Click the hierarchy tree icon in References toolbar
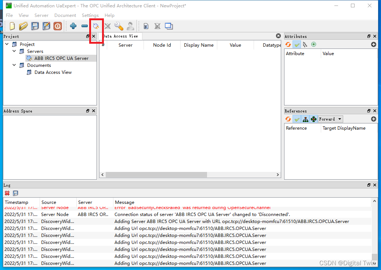The width and height of the screenshot is (381, 270). (x=305, y=119)
